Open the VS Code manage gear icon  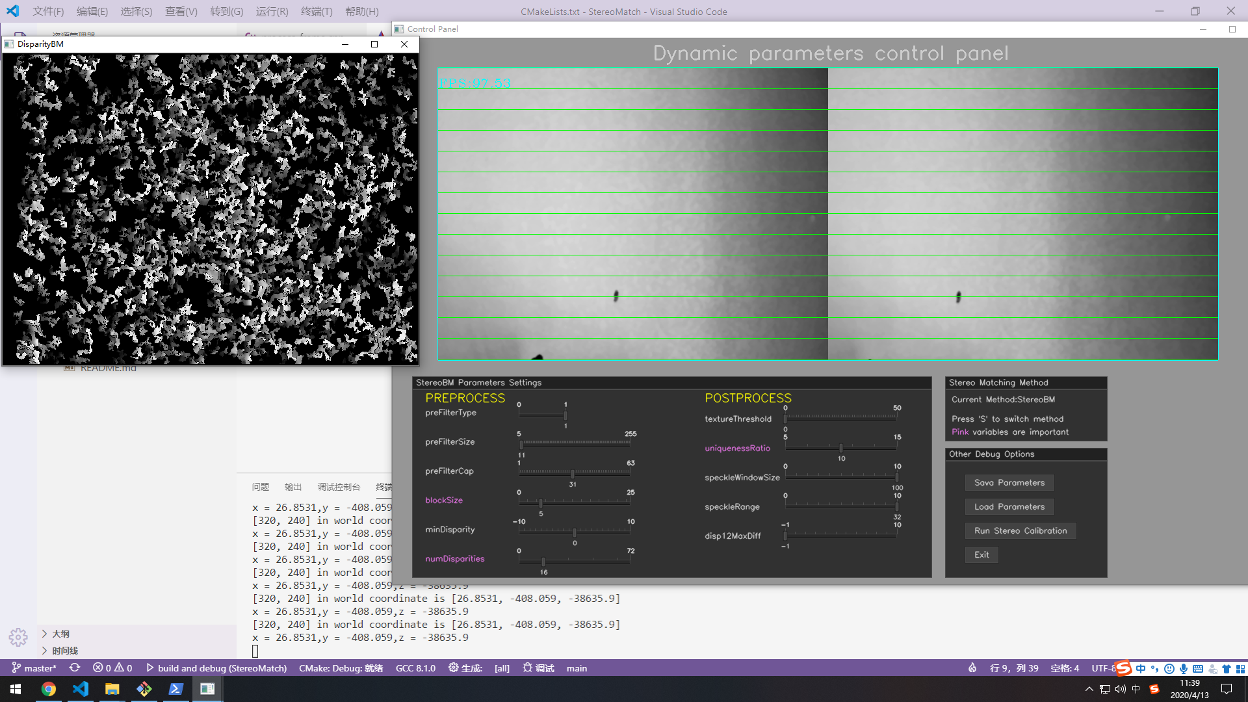pyautogui.click(x=18, y=637)
